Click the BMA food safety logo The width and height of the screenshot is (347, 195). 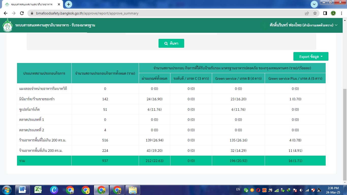click(x=8, y=25)
